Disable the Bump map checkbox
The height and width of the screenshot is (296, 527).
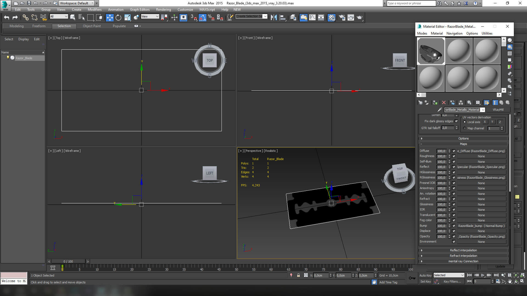[454, 226]
